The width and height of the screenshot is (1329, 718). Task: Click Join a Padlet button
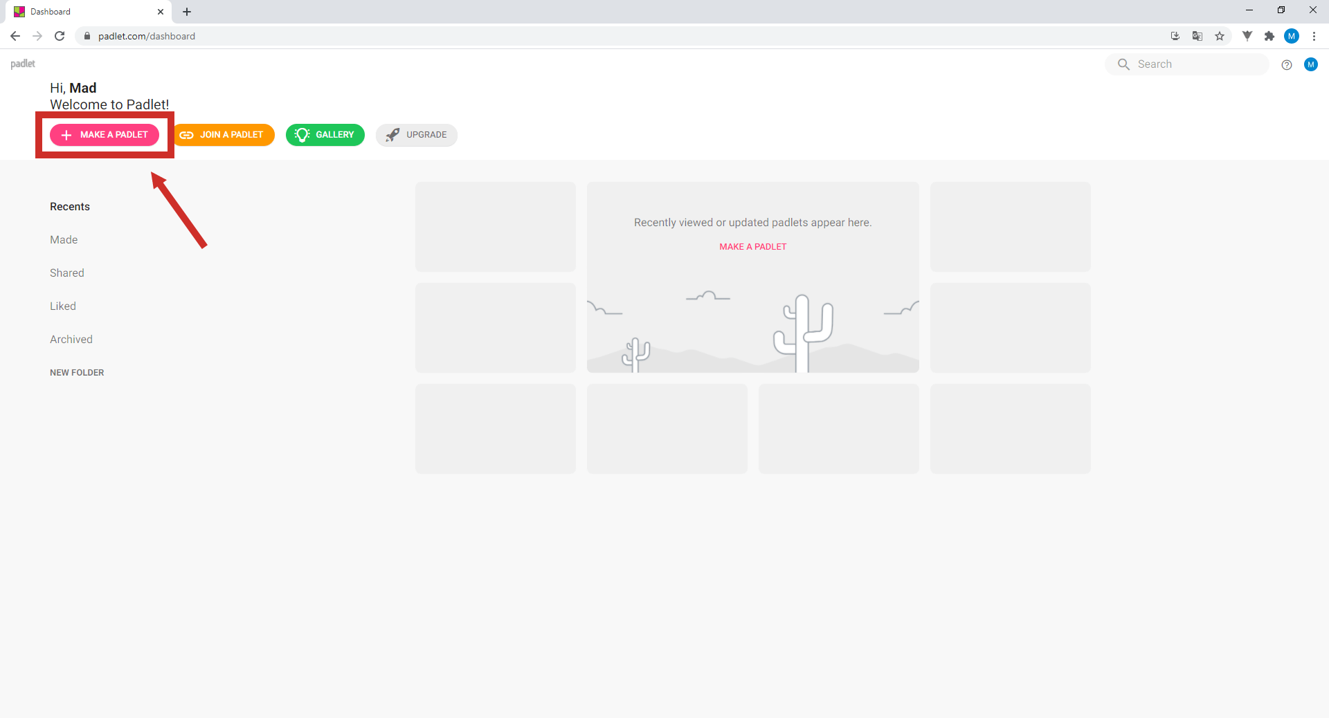pos(224,135)
